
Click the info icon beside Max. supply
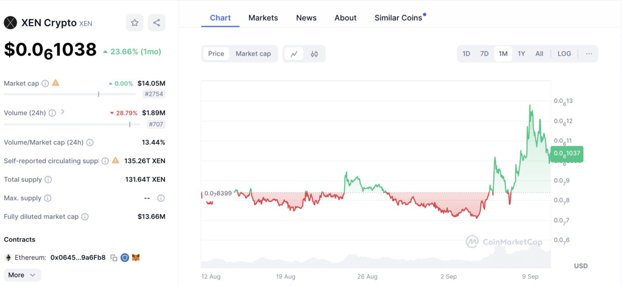point(46,198)
